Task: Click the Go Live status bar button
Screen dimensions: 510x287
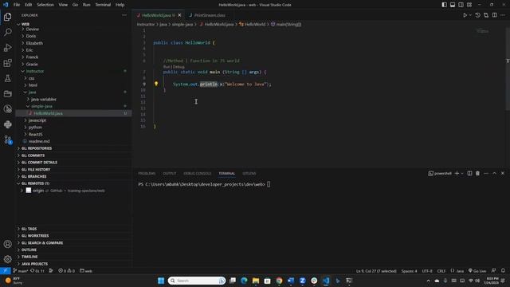Action: 477,271
